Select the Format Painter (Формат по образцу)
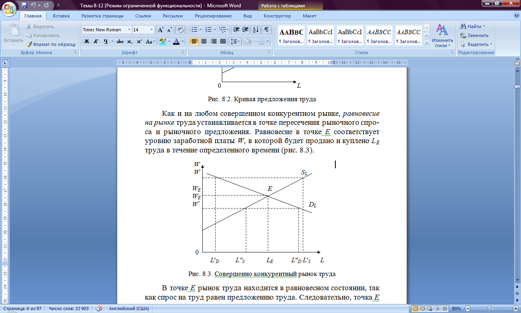 coord(51,44)
